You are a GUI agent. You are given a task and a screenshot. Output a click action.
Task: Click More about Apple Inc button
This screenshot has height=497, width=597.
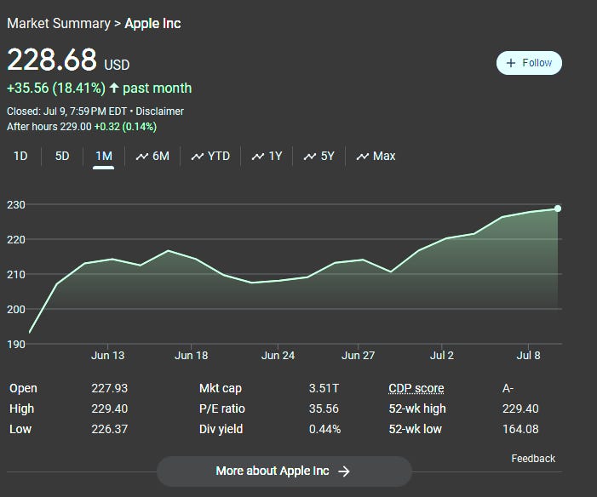(284, 471)
